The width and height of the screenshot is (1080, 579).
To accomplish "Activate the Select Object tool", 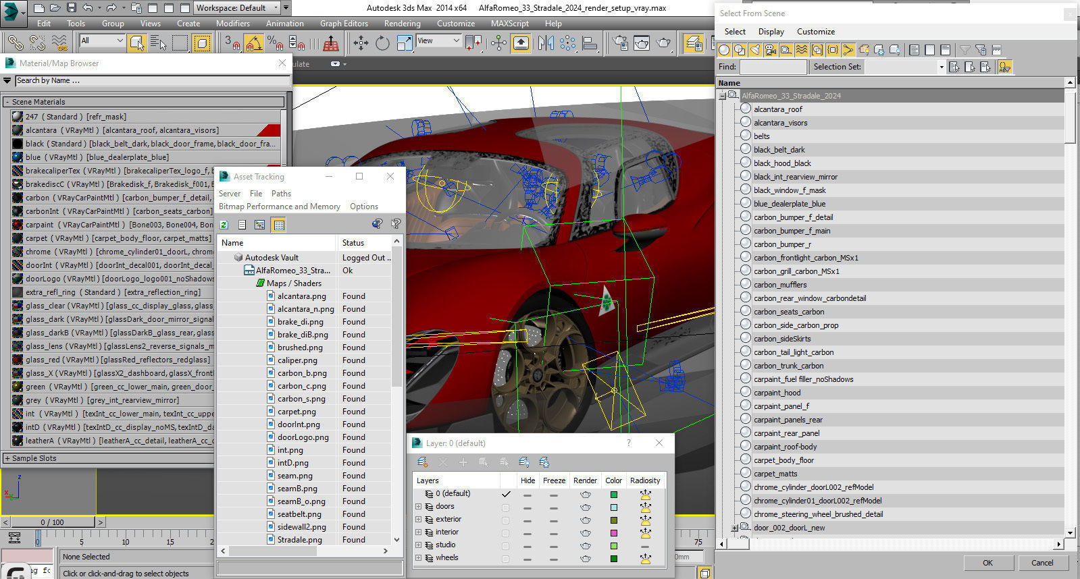I will 137,43.
